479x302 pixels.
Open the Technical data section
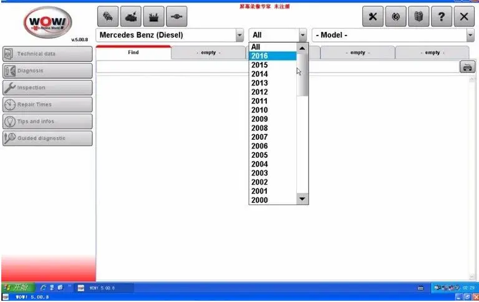point(47,54)
